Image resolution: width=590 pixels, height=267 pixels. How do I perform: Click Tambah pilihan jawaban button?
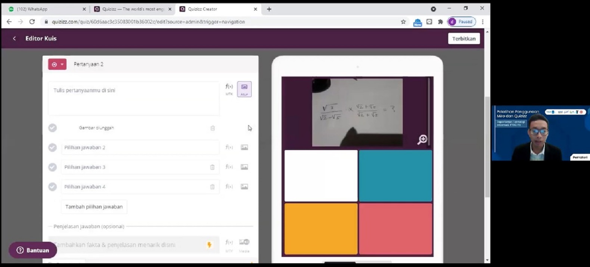click(x=94, y=207)
